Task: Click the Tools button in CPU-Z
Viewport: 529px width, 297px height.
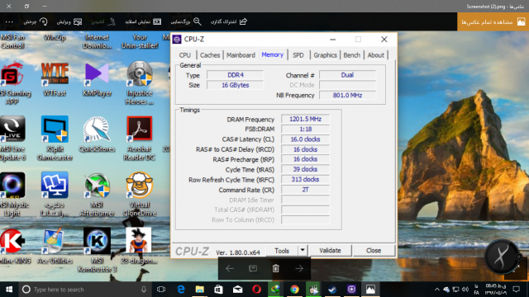Action: click(x=282, y=251)
